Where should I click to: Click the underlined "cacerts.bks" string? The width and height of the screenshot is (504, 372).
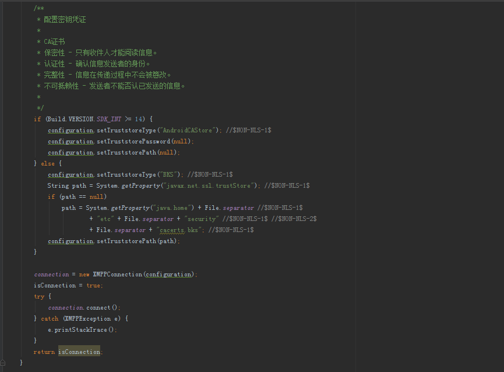pyautogui.click(x=179, y=230)
